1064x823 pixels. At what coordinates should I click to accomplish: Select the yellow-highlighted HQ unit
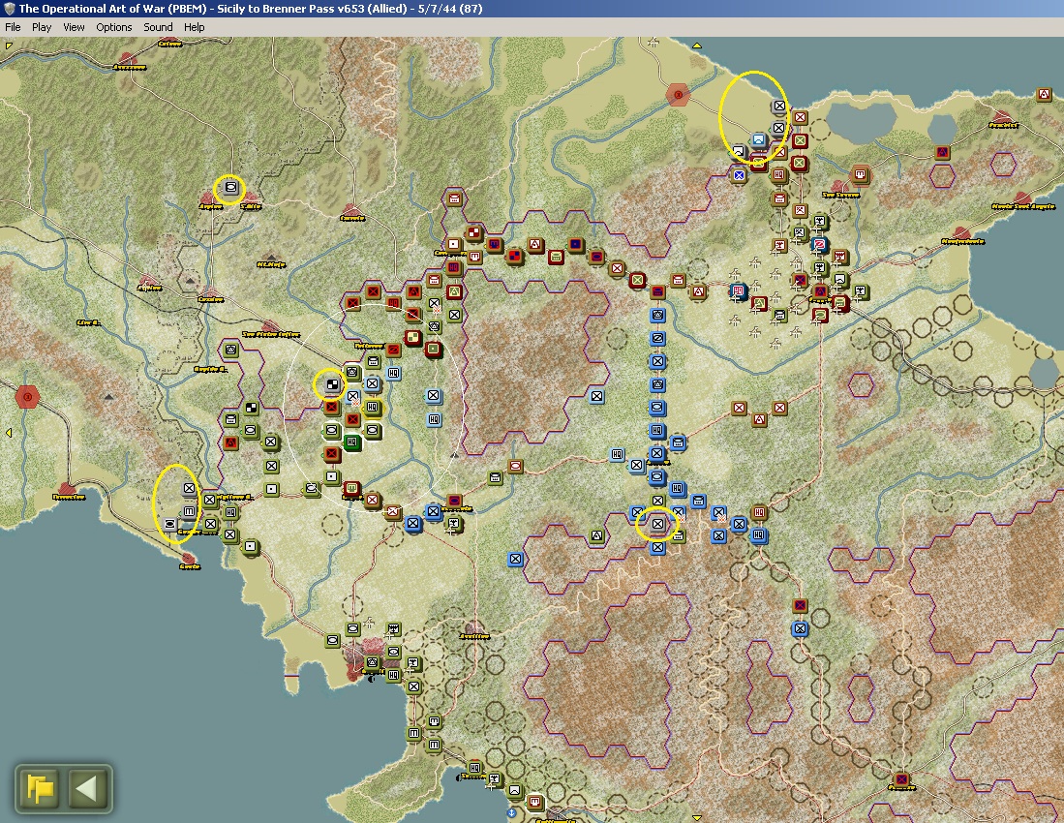click(372, 407)
